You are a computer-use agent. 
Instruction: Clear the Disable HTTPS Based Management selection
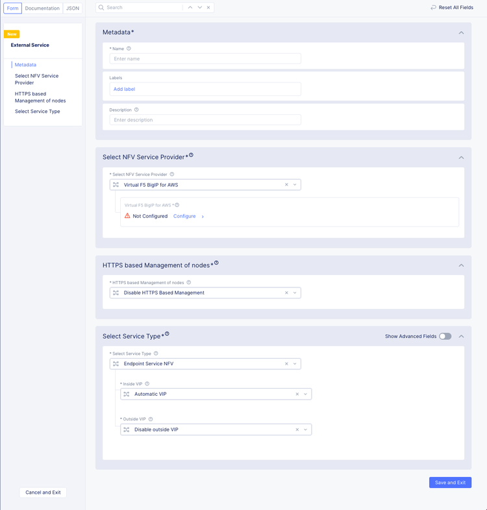(286, 293)
